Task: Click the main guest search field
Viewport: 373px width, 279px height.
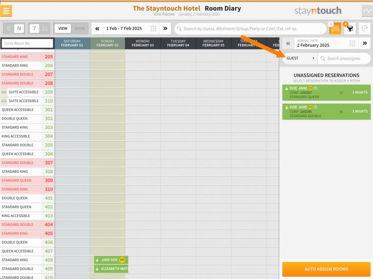Action: click(250, 28)
